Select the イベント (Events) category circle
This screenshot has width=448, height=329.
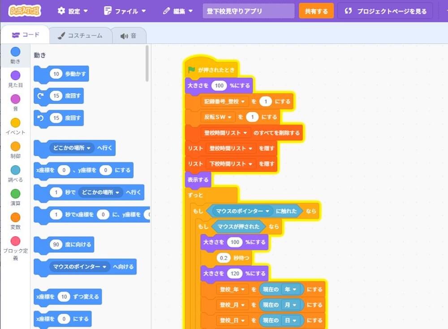[x=15, y=123]
